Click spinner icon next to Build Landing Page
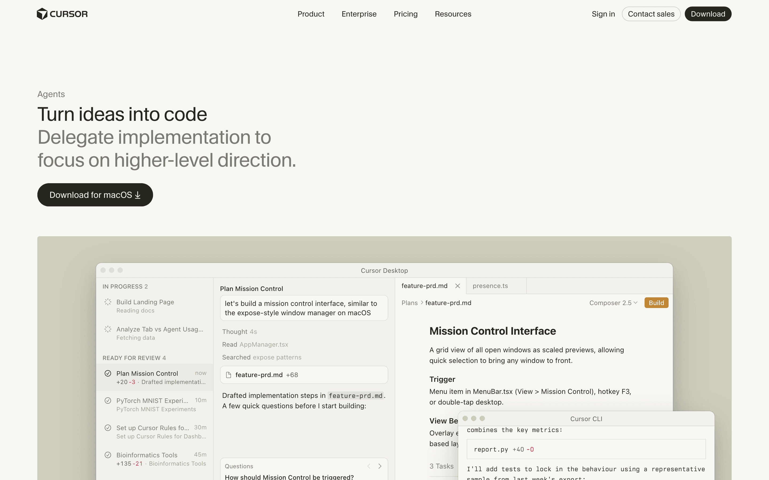This screenshot has width=769, height=480. pos(108,302)
